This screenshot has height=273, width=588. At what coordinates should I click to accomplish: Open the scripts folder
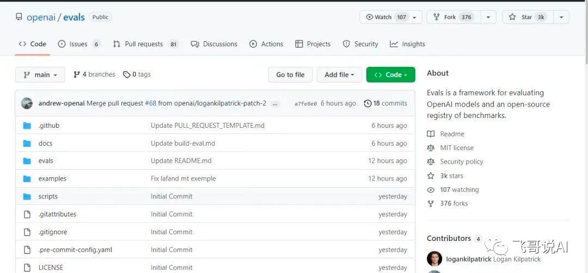[x=48, y=196]
